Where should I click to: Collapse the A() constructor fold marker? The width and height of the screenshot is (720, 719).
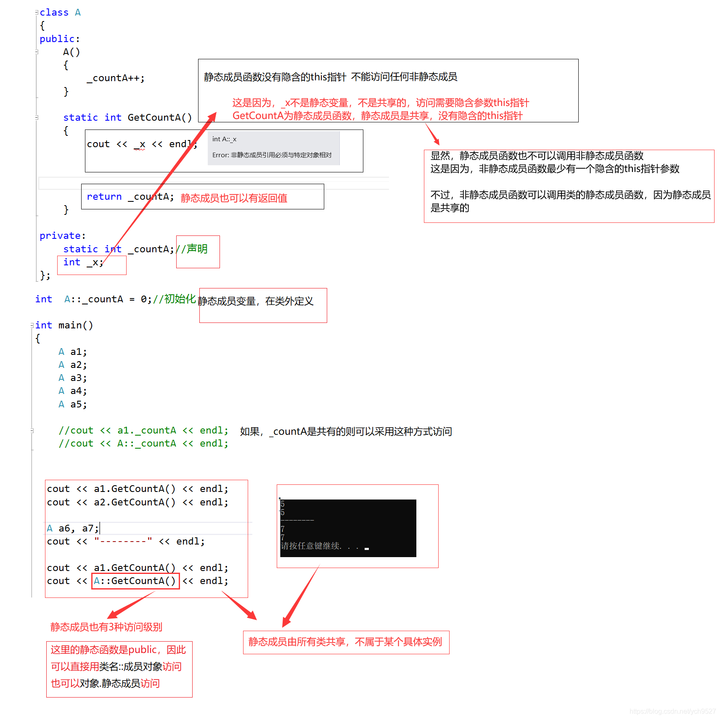pyautogui.click(x=37, y=52)
